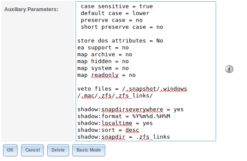Click the 'shadow:snapdirseverywhere = yes' line
The width and height of the screenshot is (247, 161).
coord(131,109)
